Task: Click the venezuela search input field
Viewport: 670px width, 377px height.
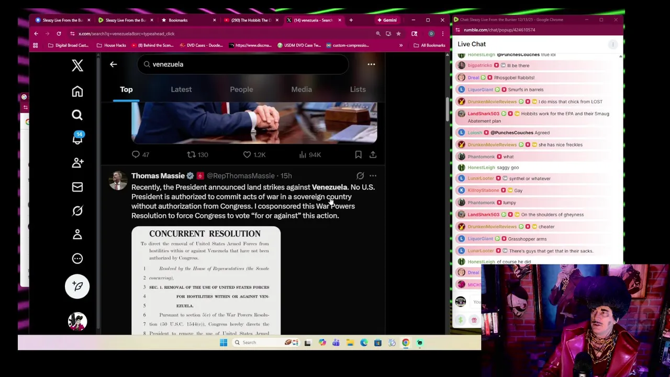Action: [243, 64]
